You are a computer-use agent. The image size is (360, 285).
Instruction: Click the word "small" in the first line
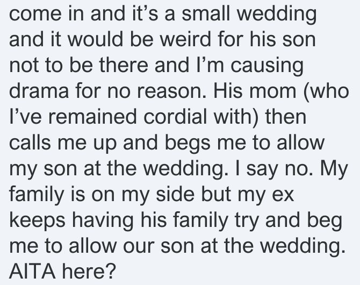pyautogui.click(x=205, y=13)
